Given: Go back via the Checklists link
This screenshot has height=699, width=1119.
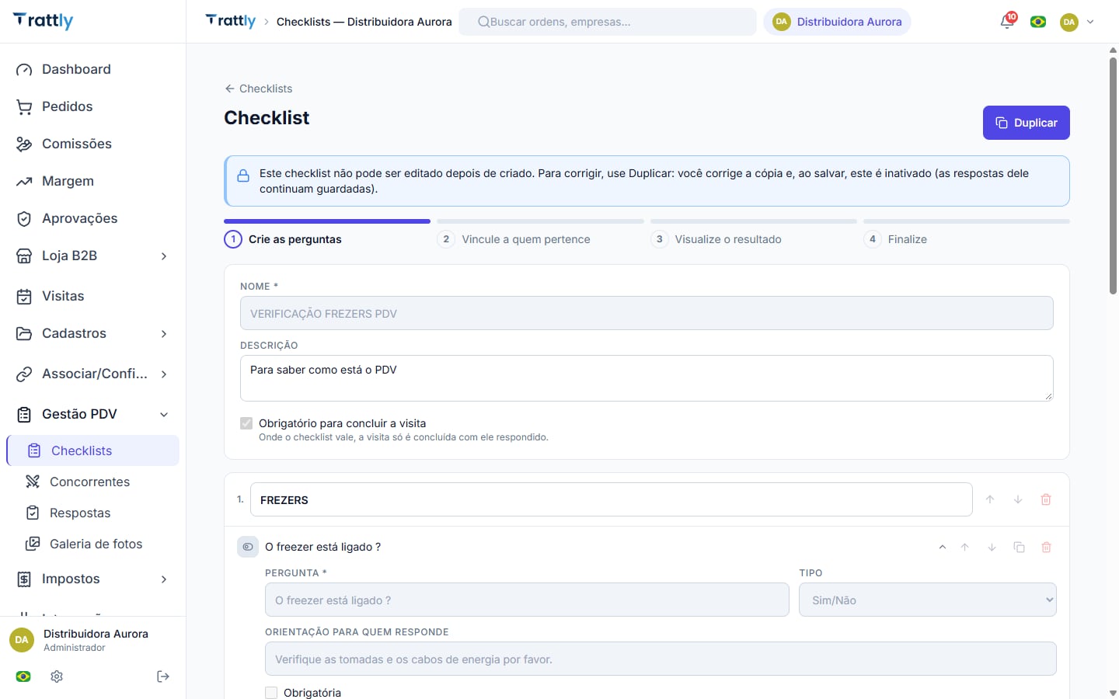Looking at the screenshot, I should click(258, 89).
